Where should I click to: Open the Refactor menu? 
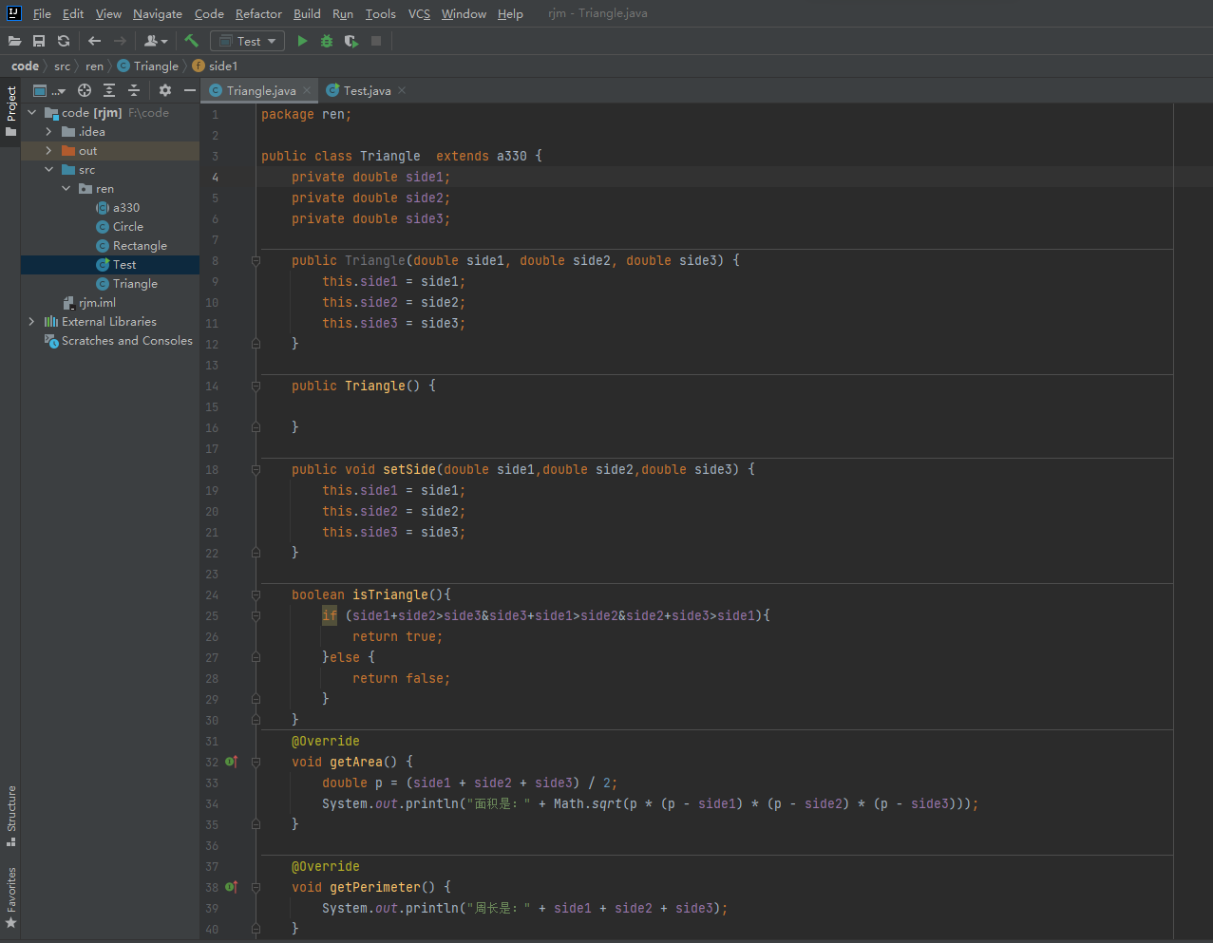(x=258, y=14)
